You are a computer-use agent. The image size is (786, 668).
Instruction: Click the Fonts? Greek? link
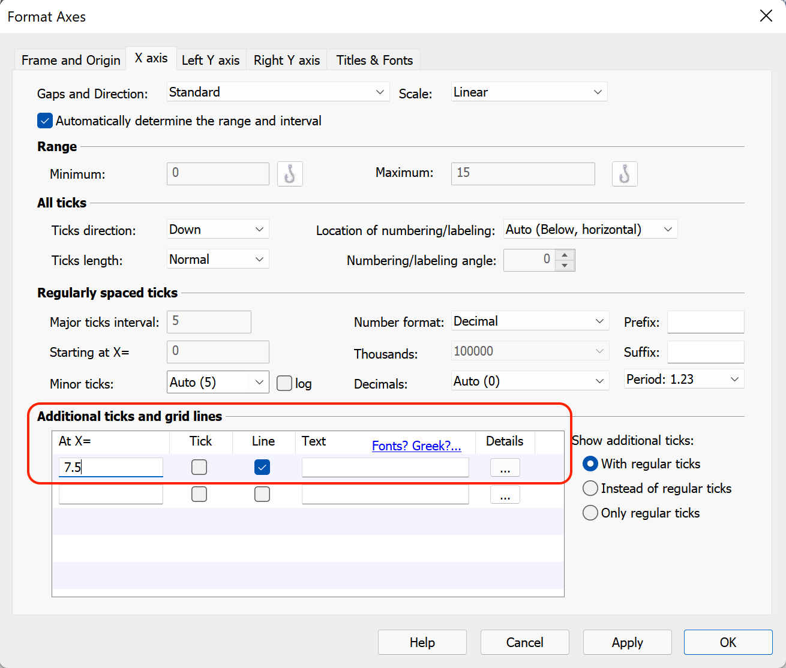(x=416, y=446)
